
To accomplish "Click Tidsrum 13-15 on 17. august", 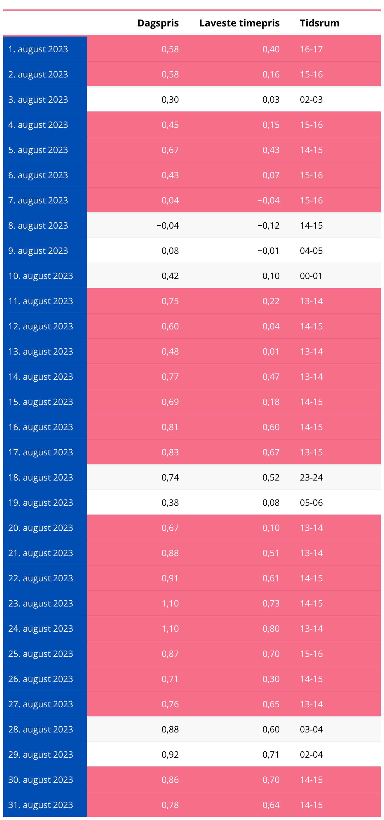I will tap(311, 452).
